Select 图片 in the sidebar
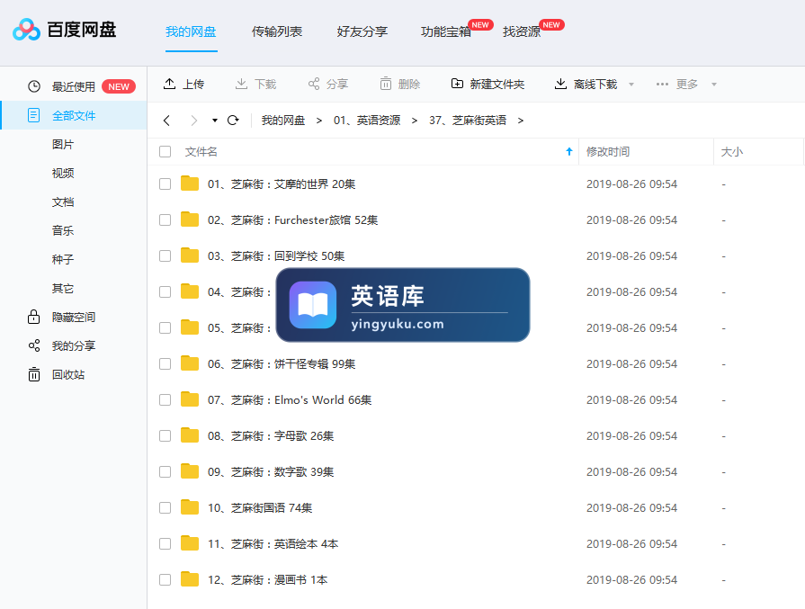The image size is (805, 609). coord(63,144)
